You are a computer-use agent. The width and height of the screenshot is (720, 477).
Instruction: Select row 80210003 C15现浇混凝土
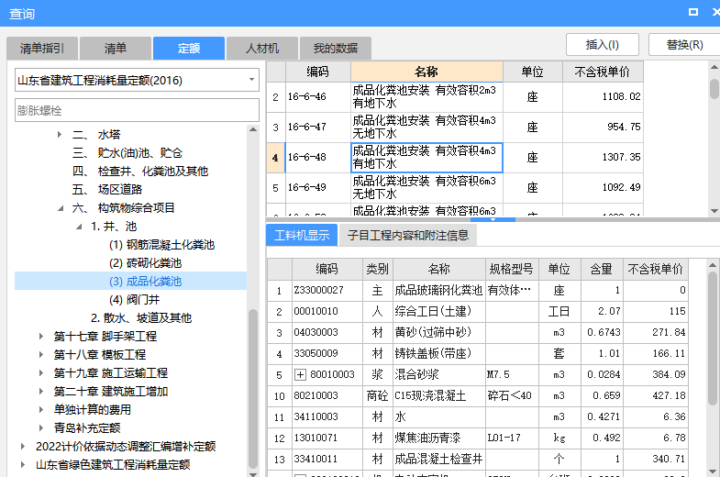click(478, 395)
